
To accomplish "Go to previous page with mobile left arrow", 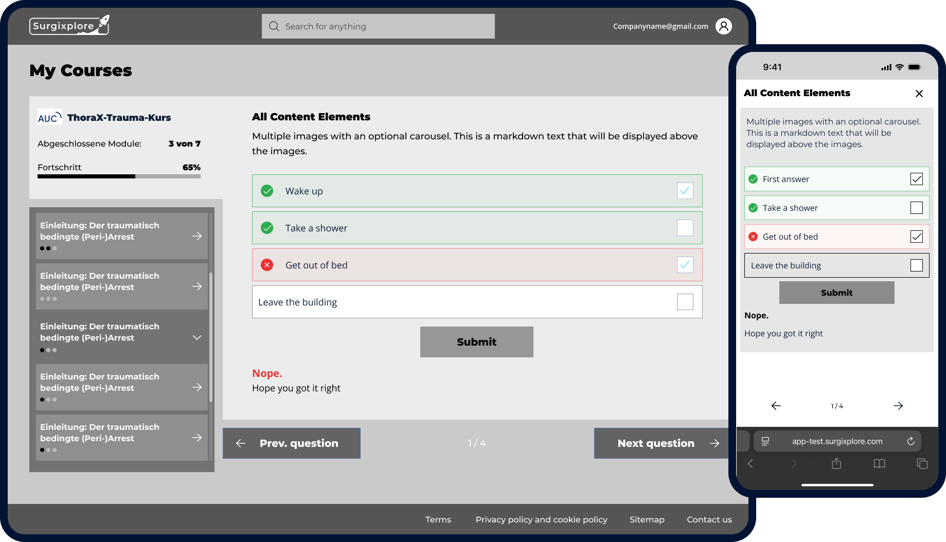I will click(776, 406).
